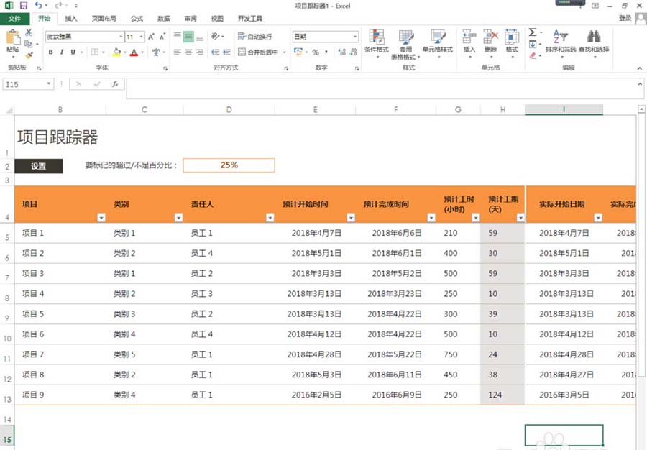Open the font size dropdown showing 11

pos(141,37)
